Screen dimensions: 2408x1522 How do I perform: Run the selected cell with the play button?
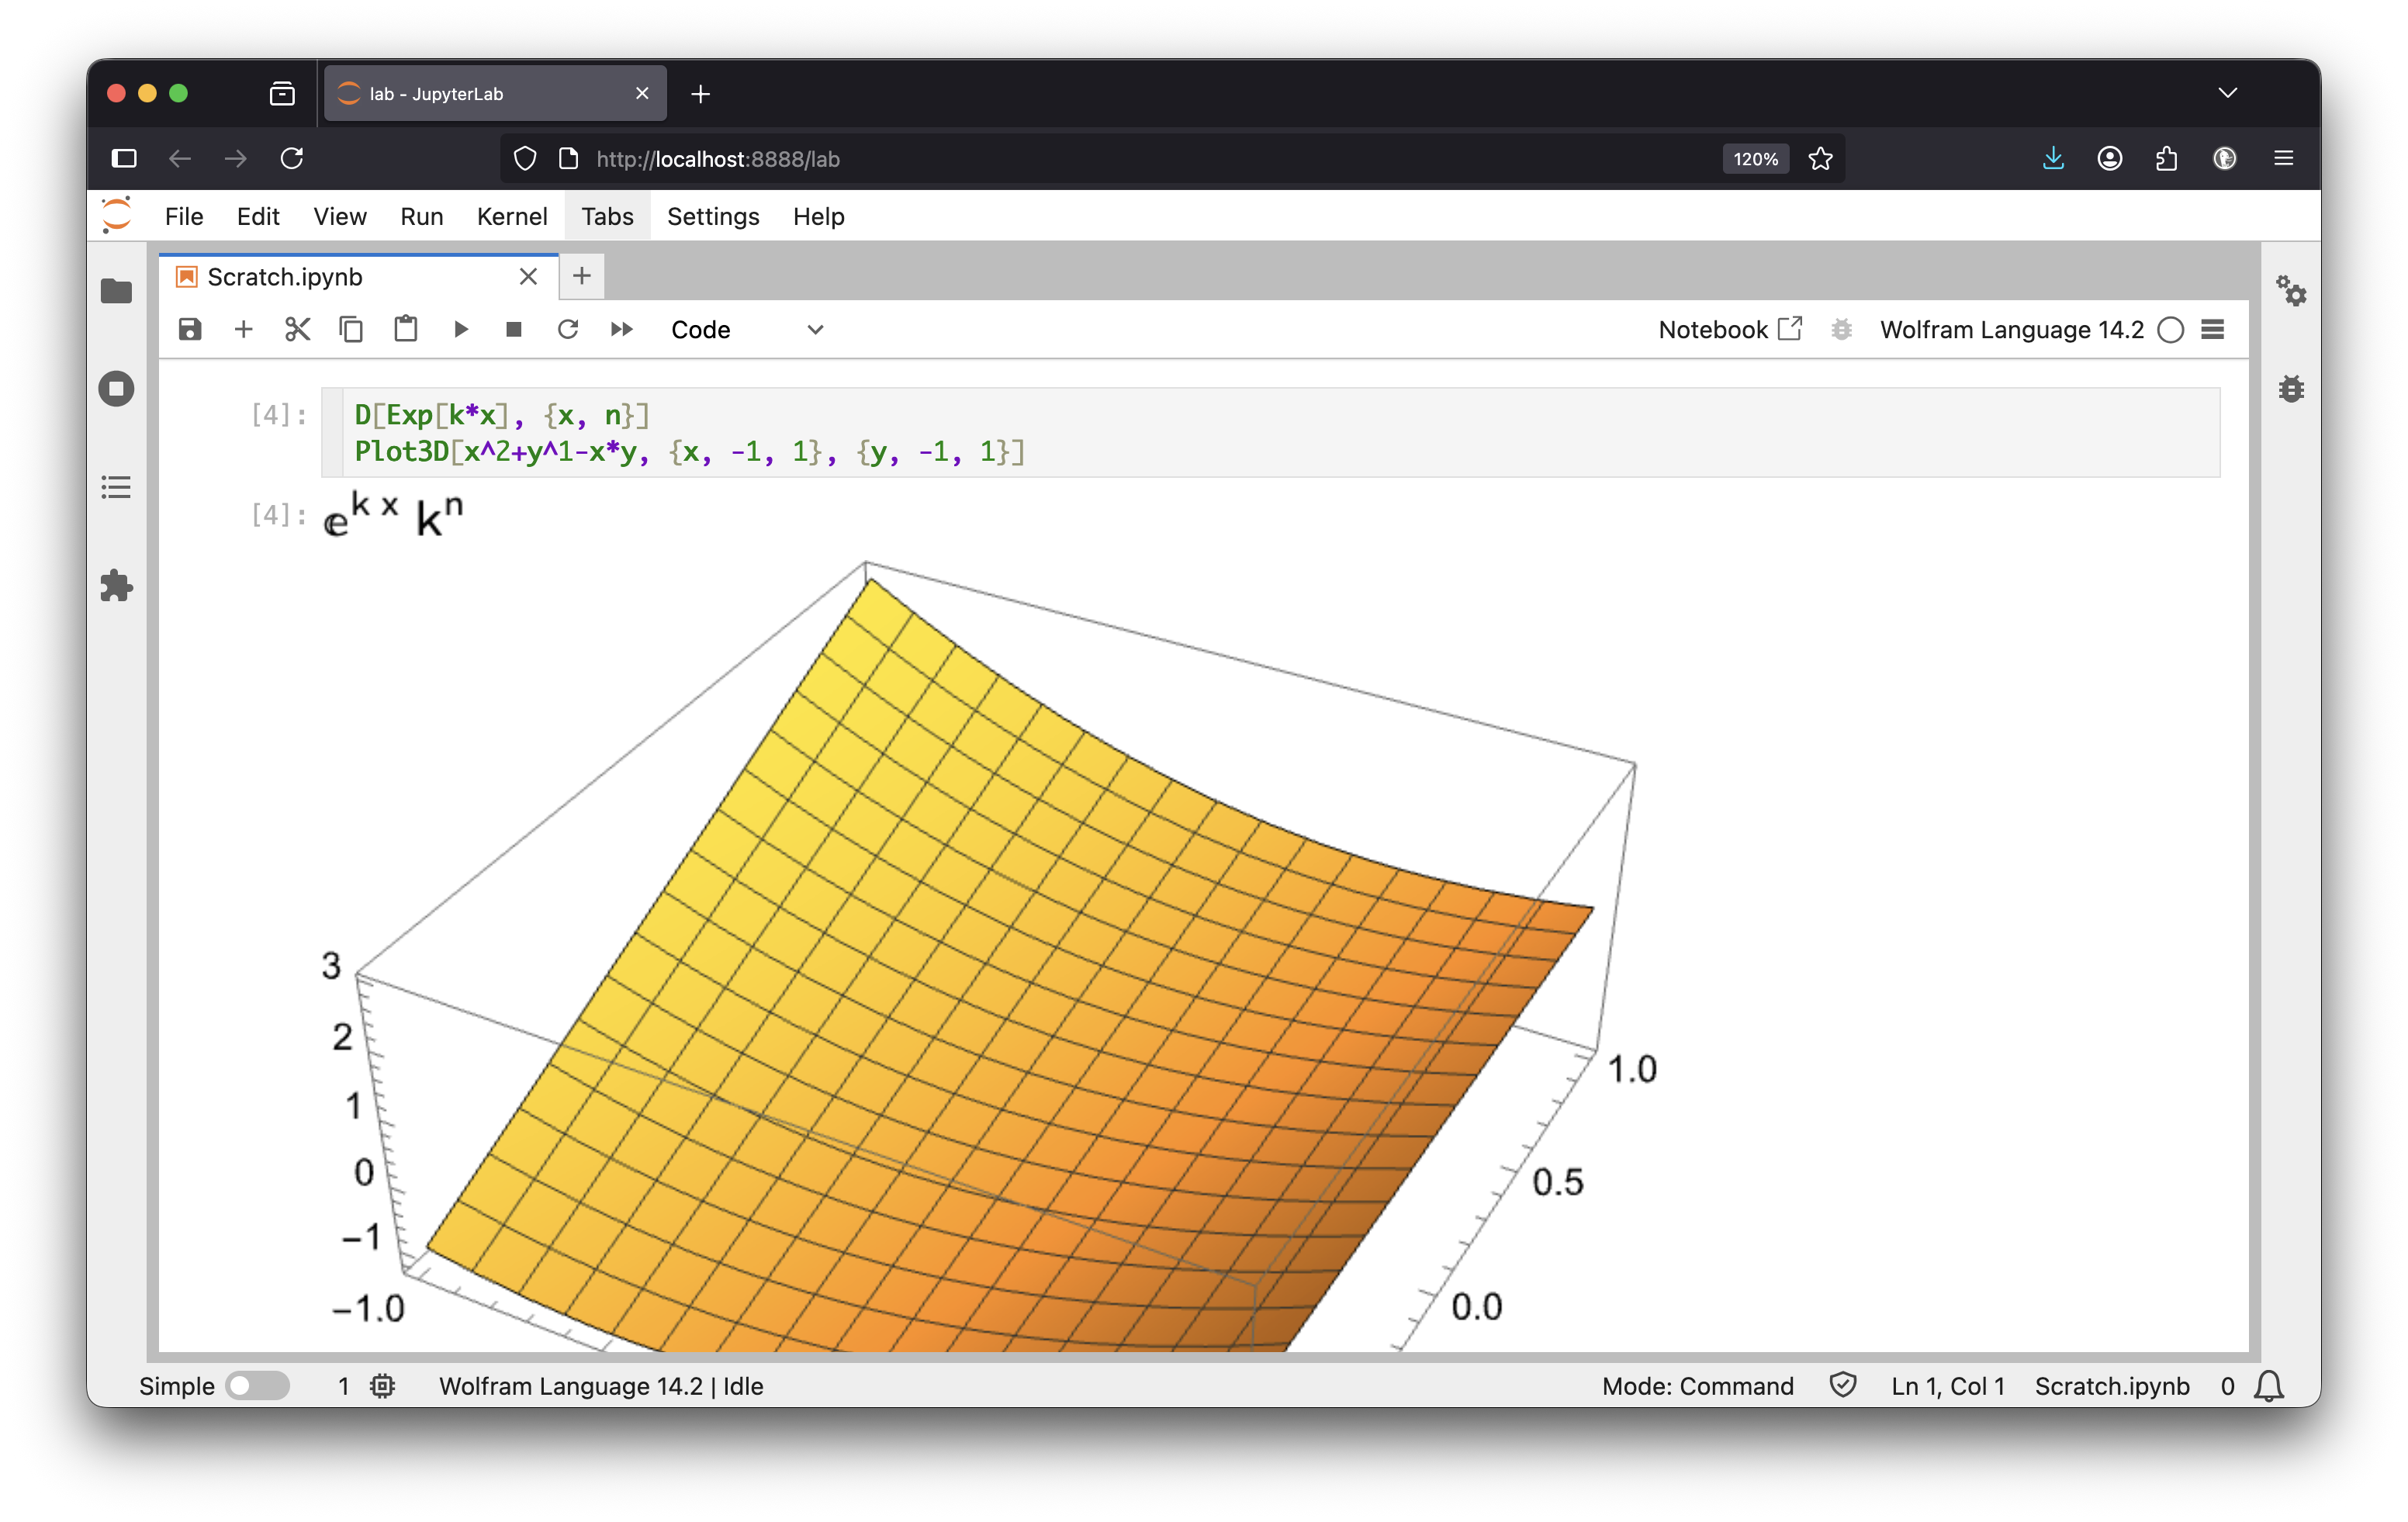461,329
